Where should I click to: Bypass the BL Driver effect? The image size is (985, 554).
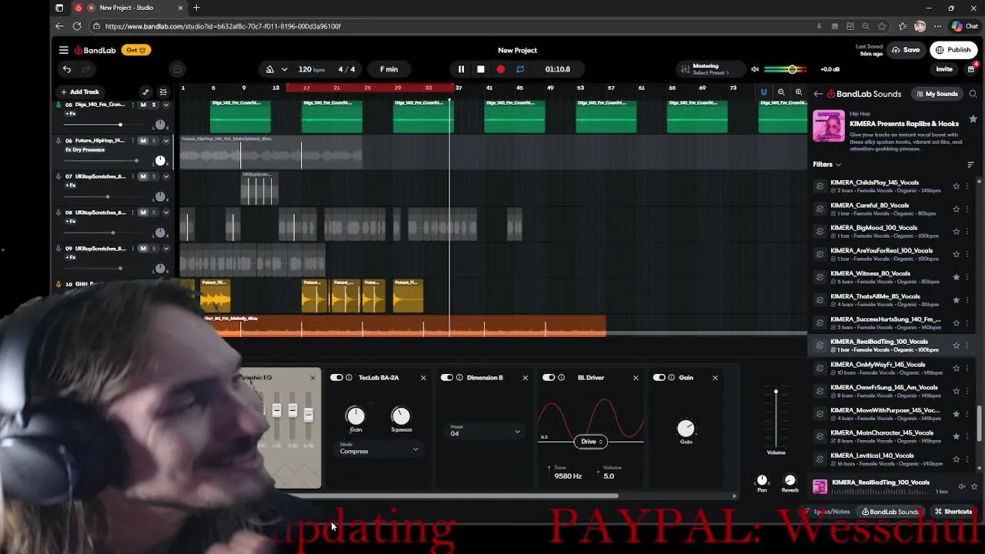549,378
